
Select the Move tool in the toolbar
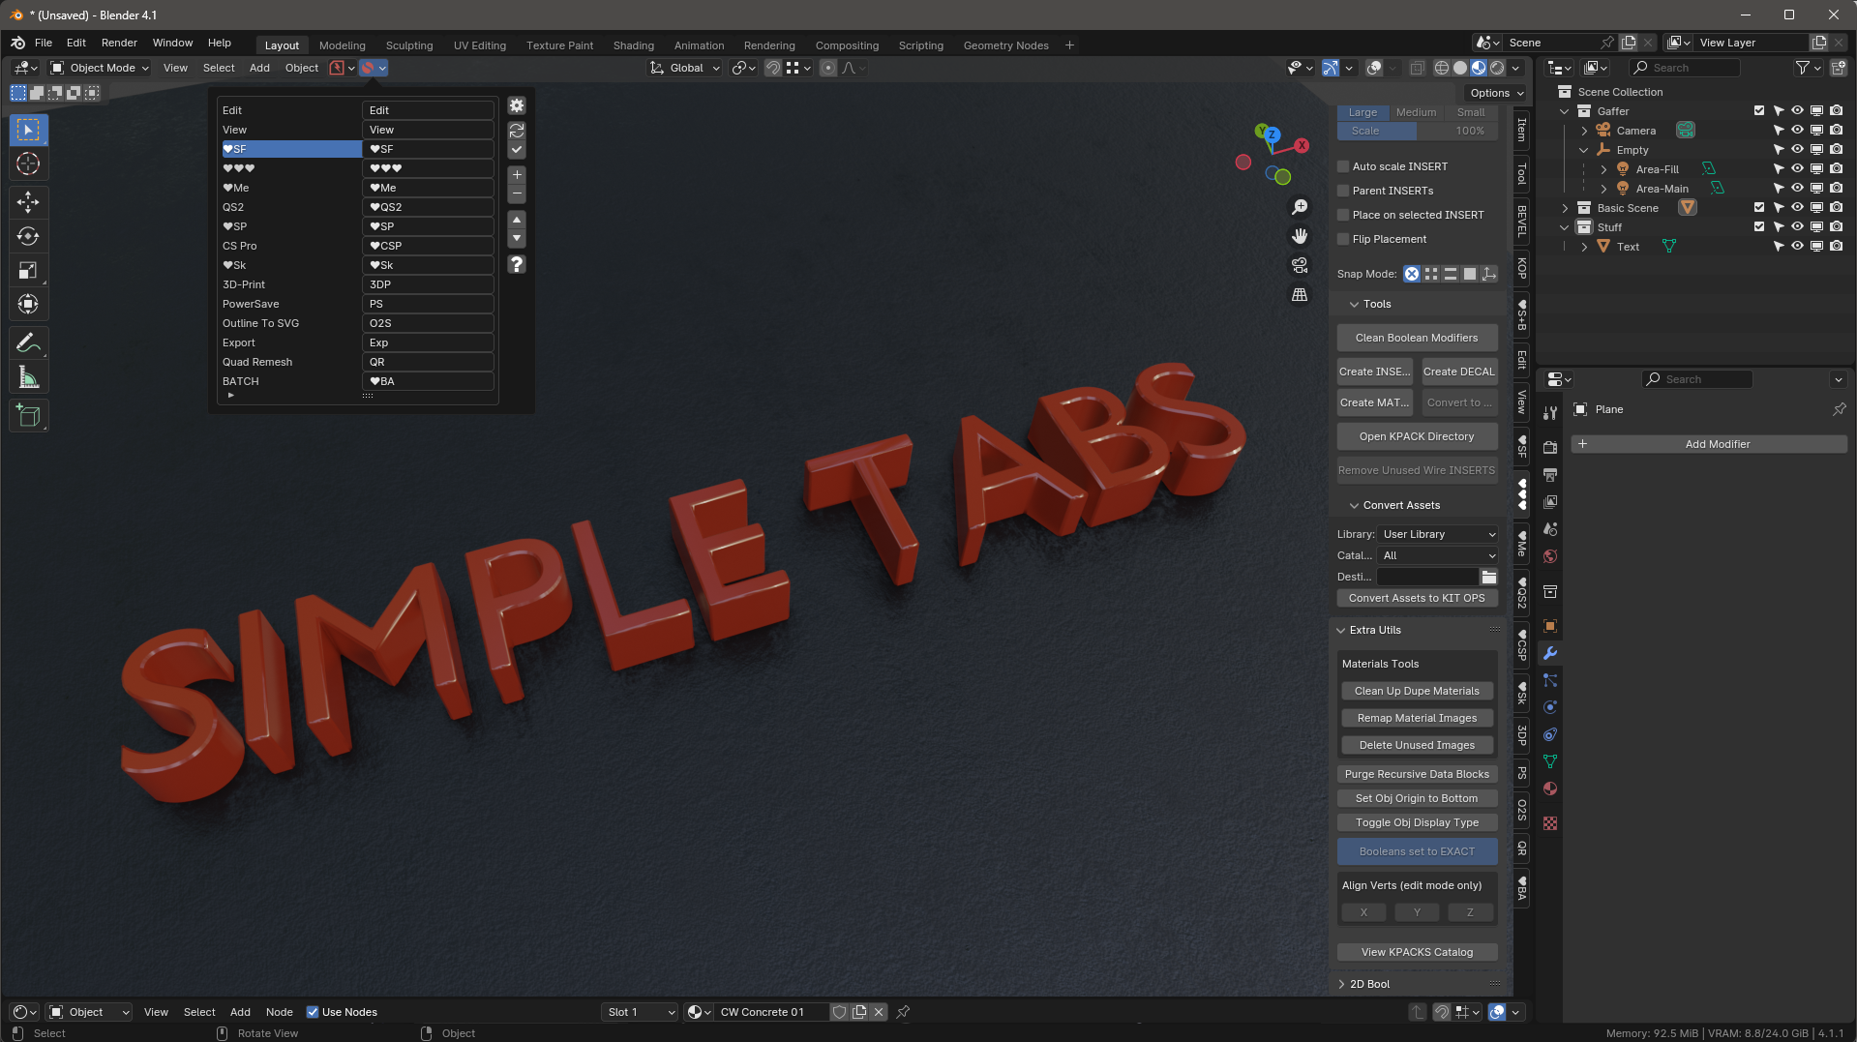tap(28, 202)
